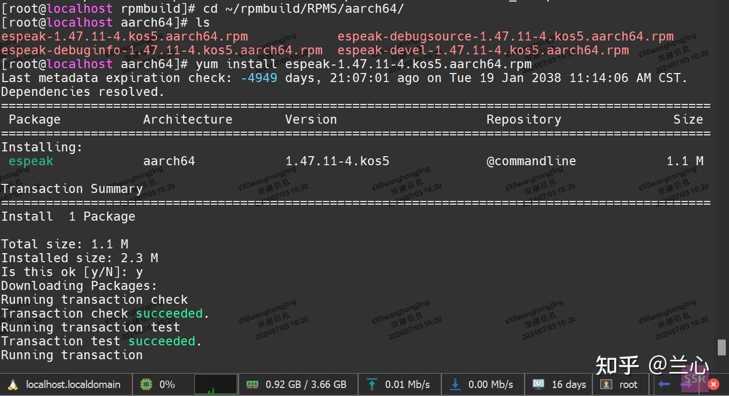This screenshot has height=396, width=729.
Task: Click the uptime clock icon near 16 days
Action: (537, 384)
